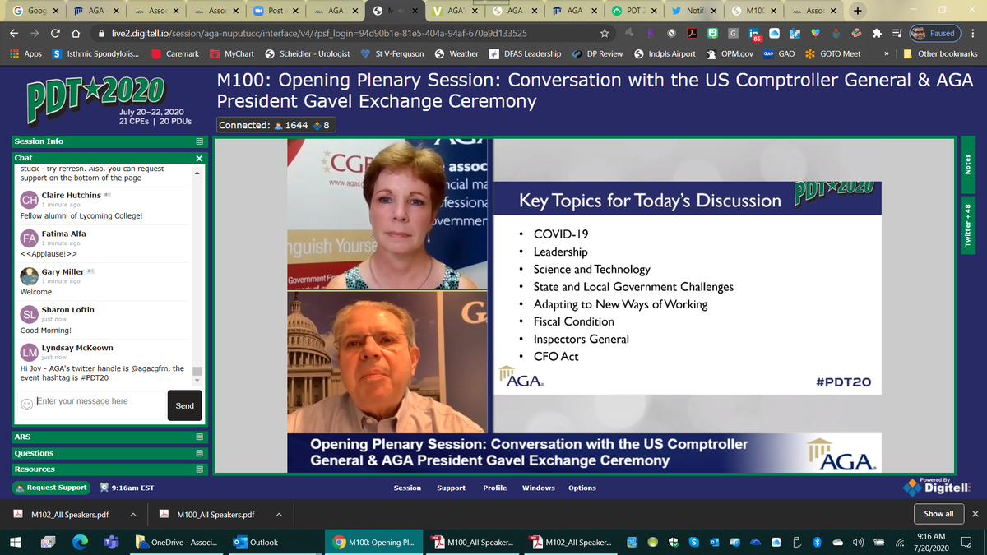987x555 pixels.
Task: Click the chat scrollbar down arrow
Action: tap(197, 381)
